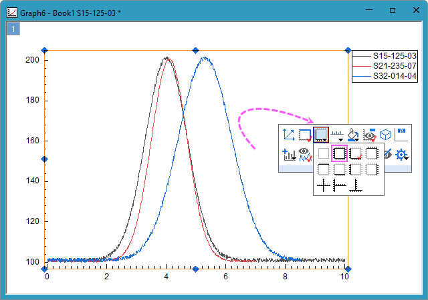Toggle the show data plots eye icon
This screenshot has width=428, height=300.
[305, 155]
